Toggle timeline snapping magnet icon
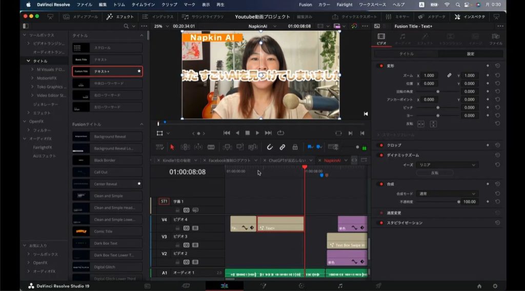The width and height of the screenshot is (525, 291). pos(270,147)
